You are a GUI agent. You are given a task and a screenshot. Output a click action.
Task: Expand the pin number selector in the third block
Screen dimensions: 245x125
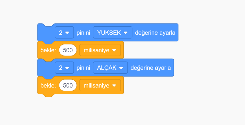64,68
